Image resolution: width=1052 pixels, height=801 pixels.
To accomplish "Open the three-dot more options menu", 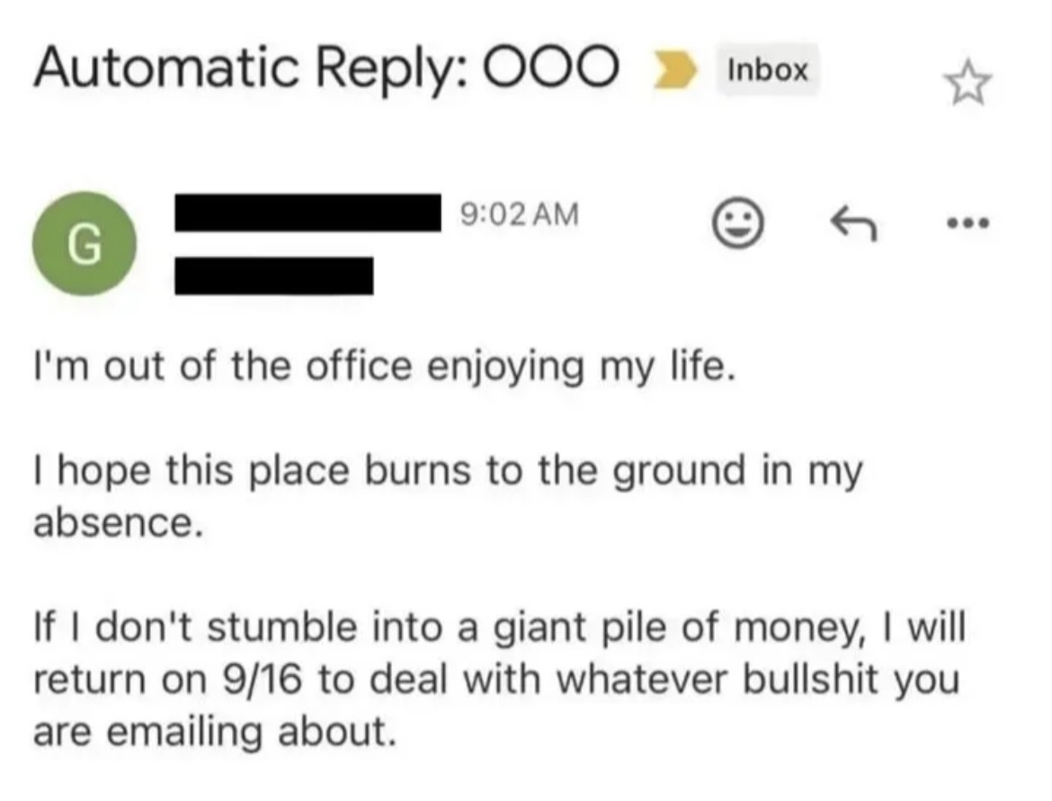I will (x=967, y=223).
